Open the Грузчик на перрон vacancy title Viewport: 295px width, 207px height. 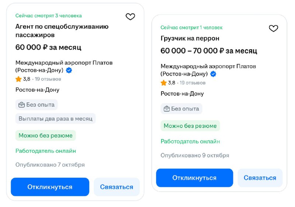[x=190, y=39]
